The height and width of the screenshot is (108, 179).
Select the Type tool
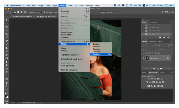tap(7, 72)
